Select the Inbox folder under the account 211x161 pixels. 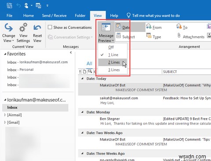[35, 108]
